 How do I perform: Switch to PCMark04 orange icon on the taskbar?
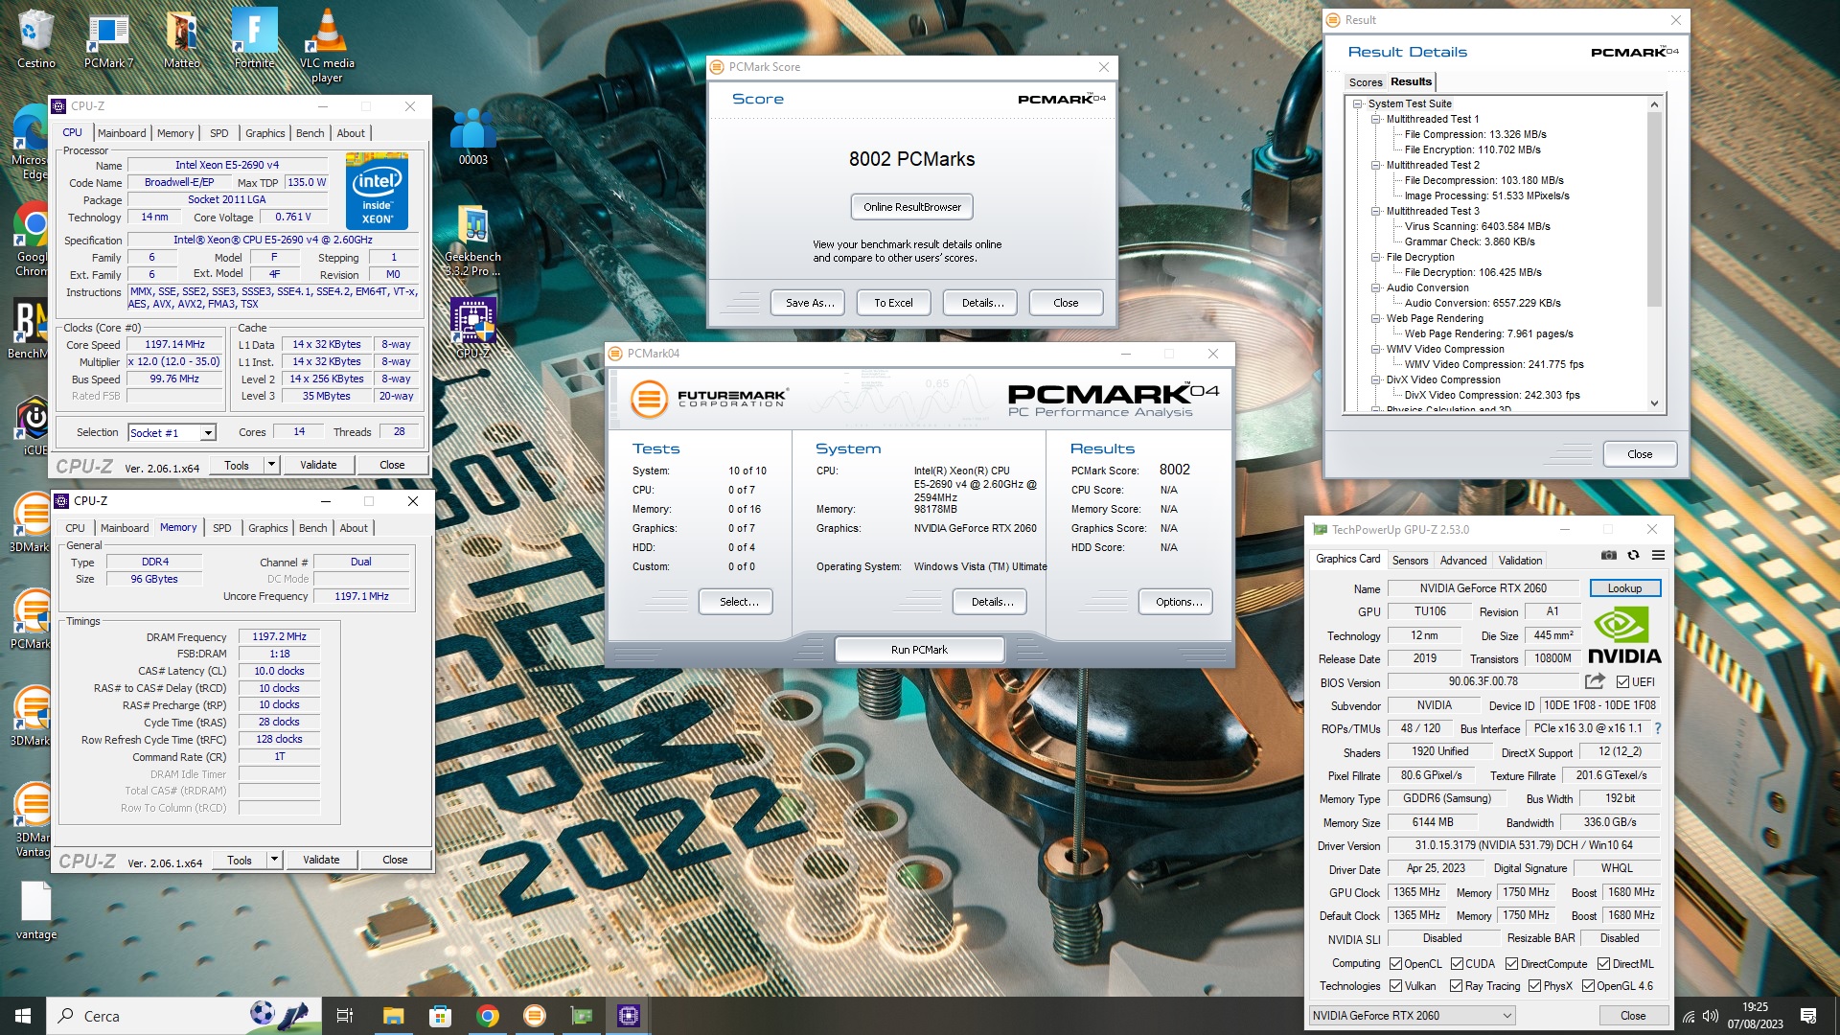coord(535,1016)
